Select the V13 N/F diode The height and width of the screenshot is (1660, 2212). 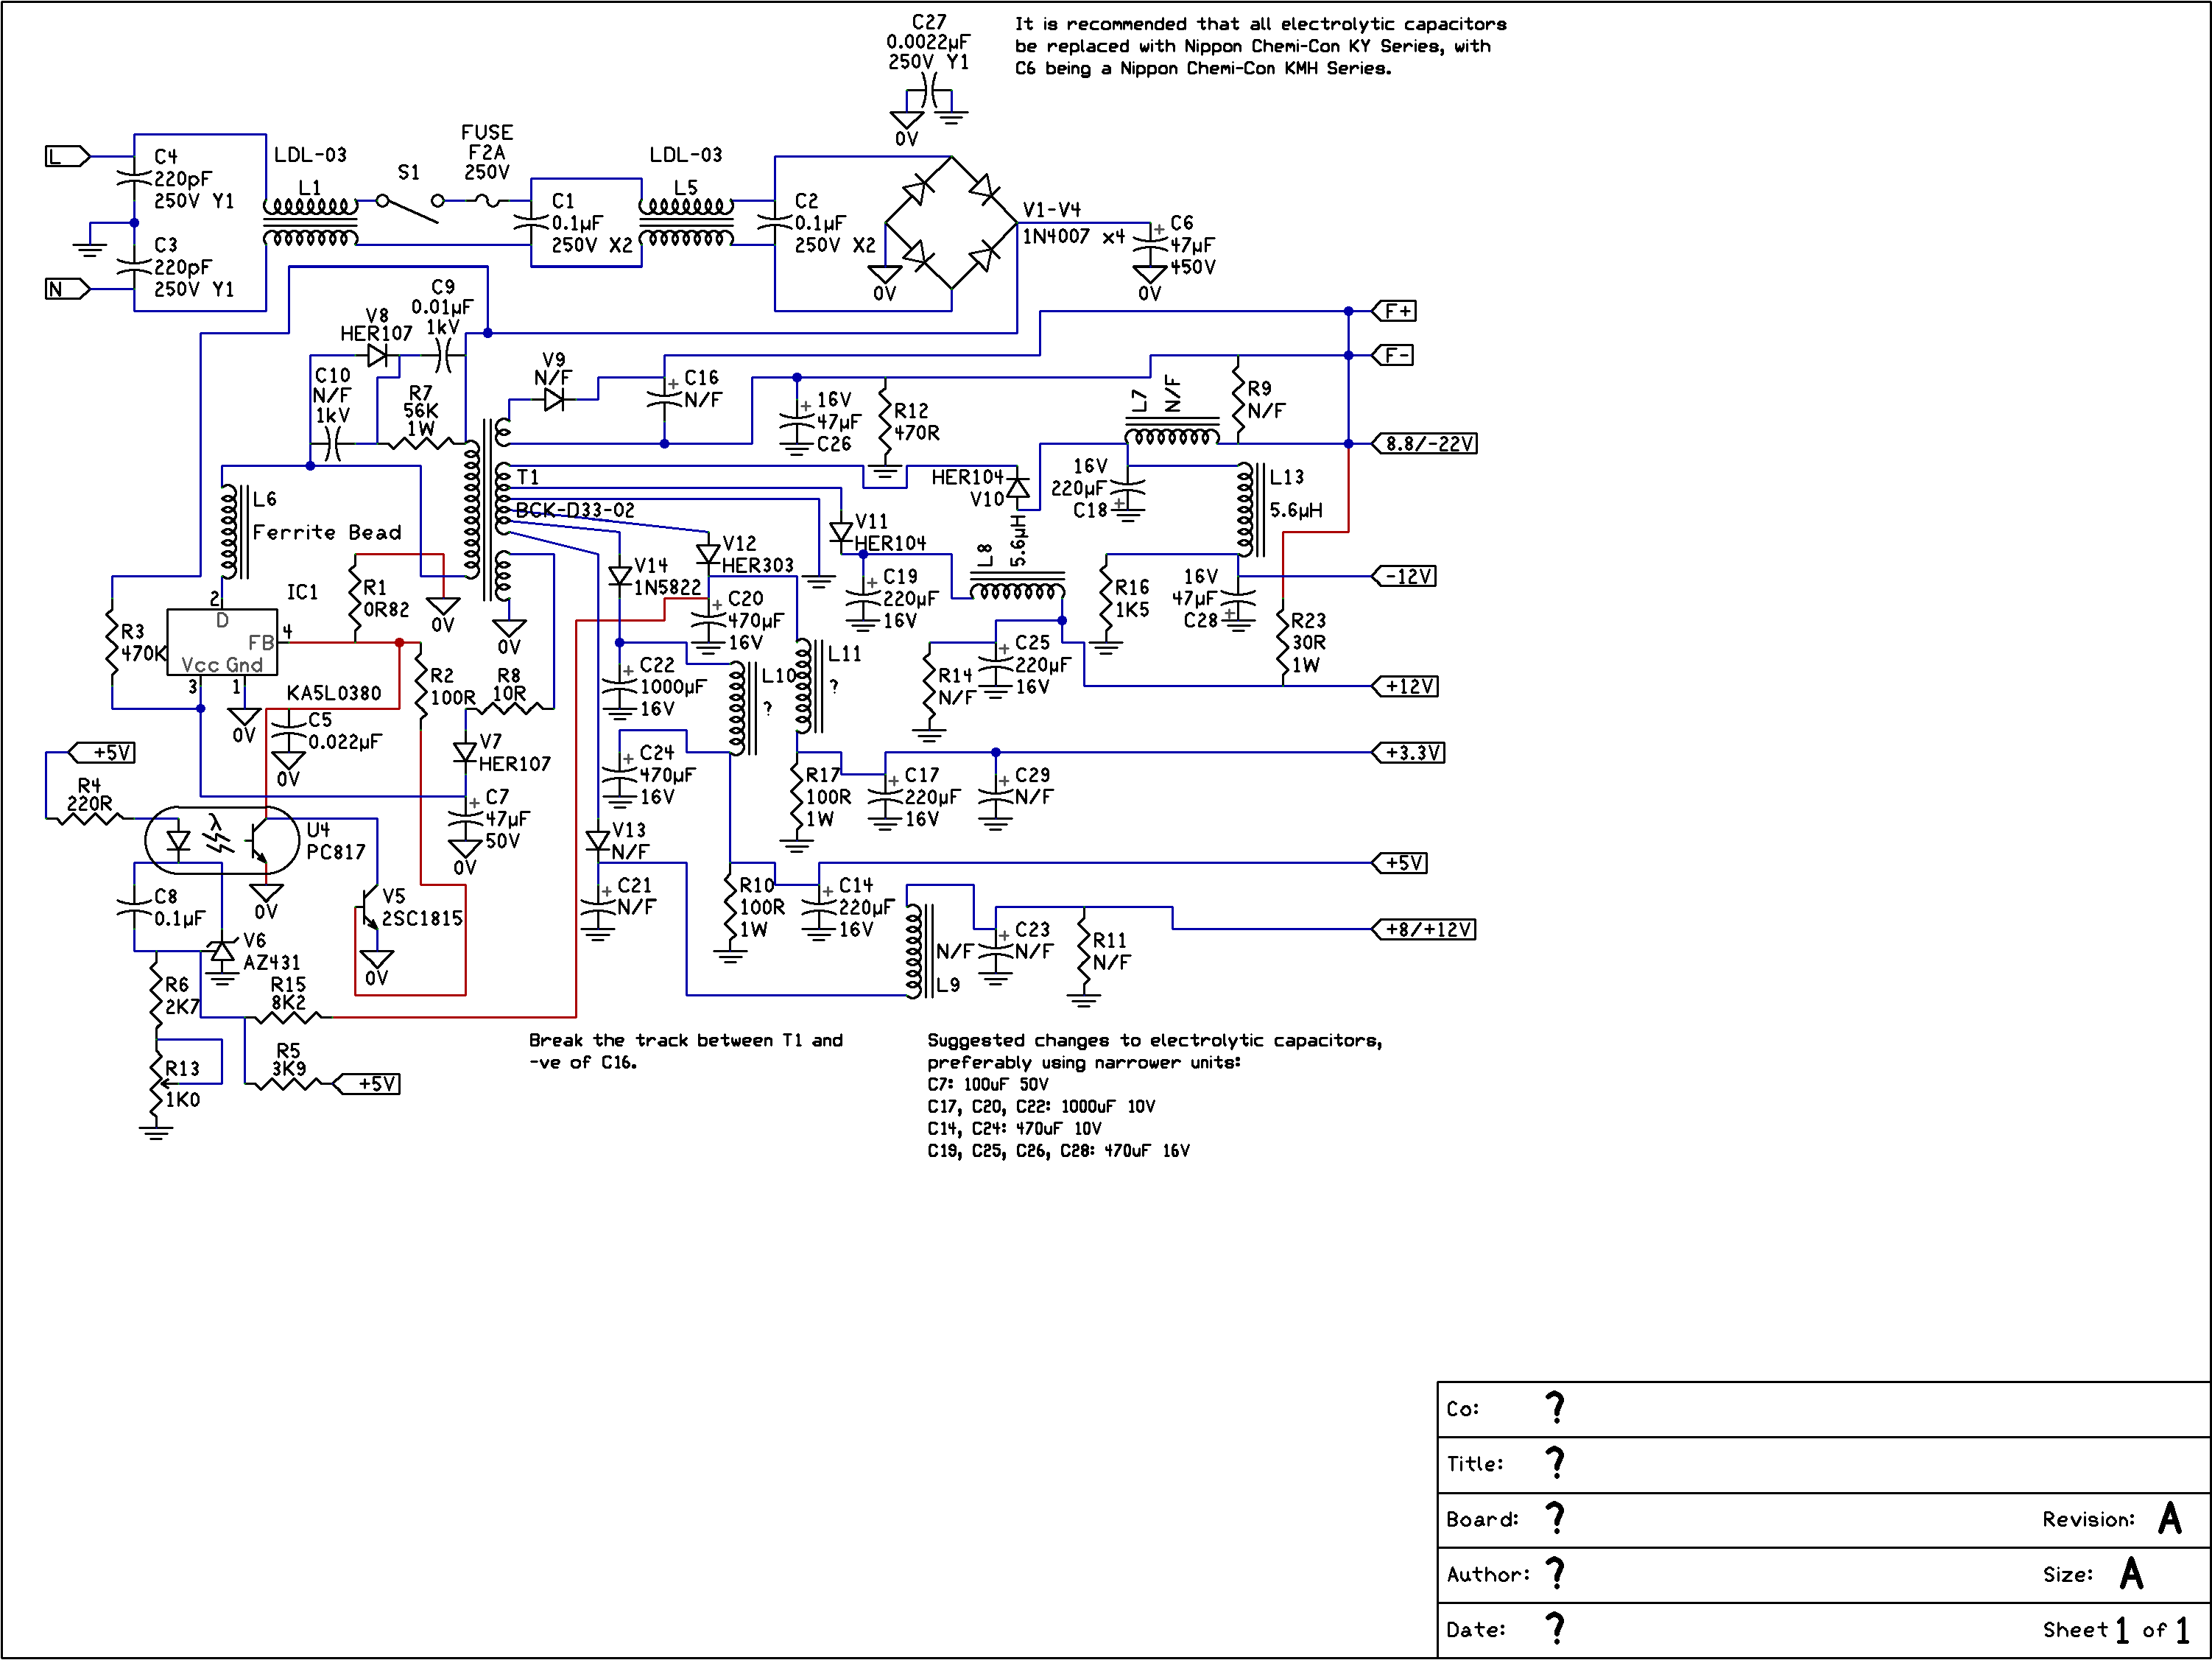point(598,841)
